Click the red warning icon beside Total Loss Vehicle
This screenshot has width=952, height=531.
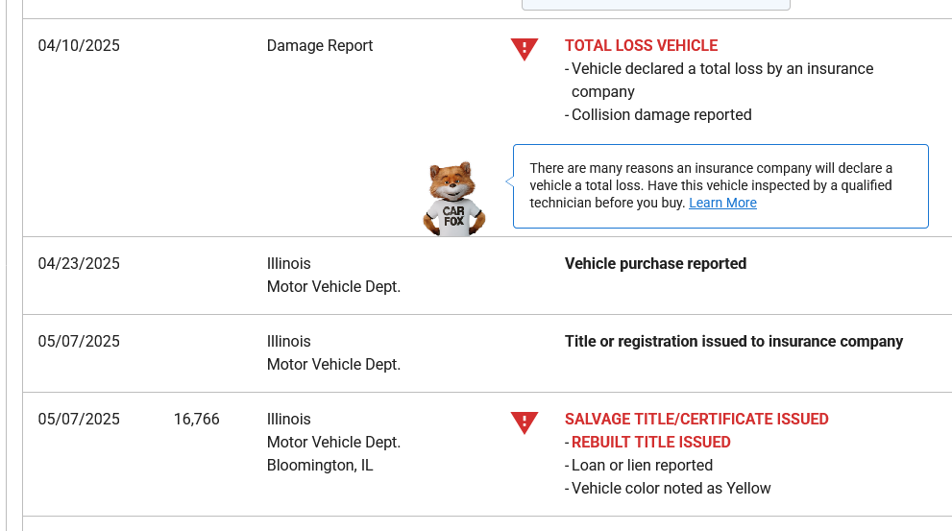point(525,49)
